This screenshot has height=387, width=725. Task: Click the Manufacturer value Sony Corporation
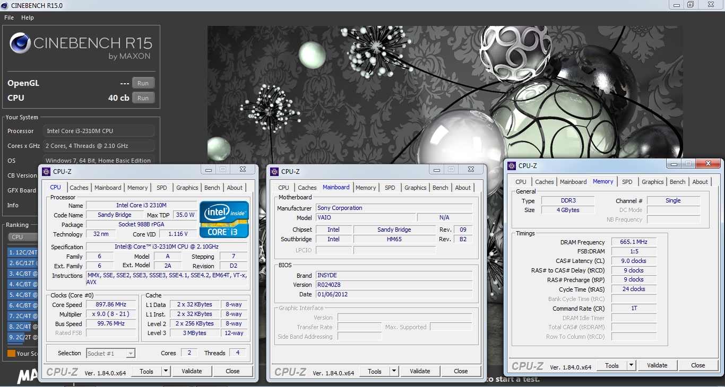(x=394, y=208)
